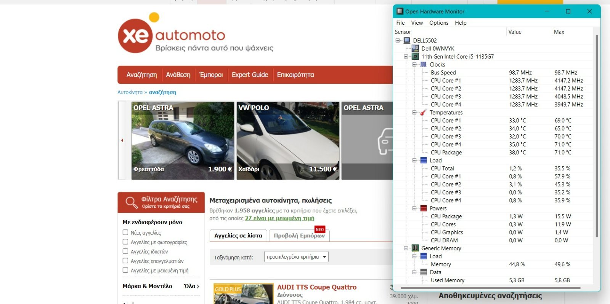Click the Powers category icon
This screenshot has width=610, height=304.
pos(424,208)
